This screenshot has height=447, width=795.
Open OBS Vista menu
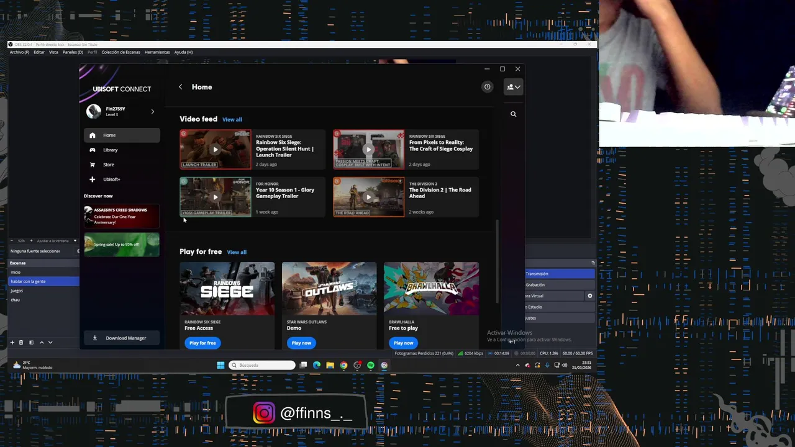click(x=53, y=52)
